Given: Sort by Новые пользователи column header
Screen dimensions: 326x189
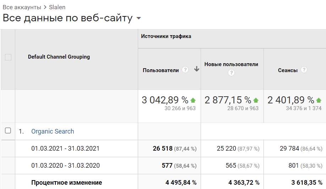Looking at the screenshot, I should click(231, 64).
